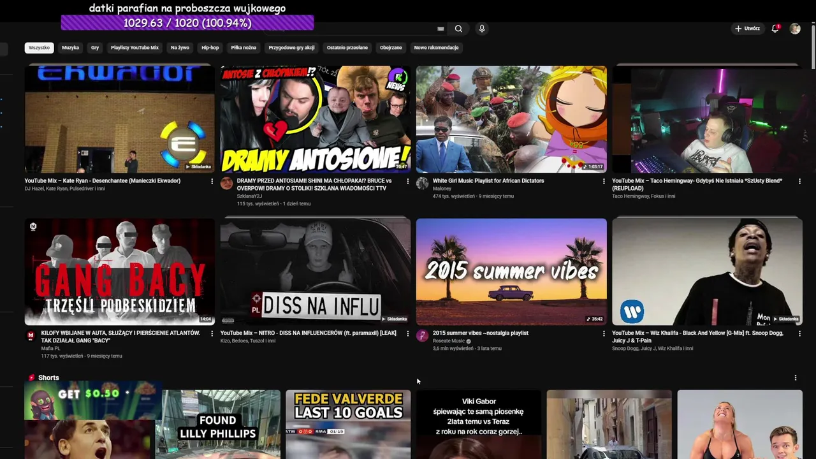Open Mafia PL channel avatar

click(31, 336)
